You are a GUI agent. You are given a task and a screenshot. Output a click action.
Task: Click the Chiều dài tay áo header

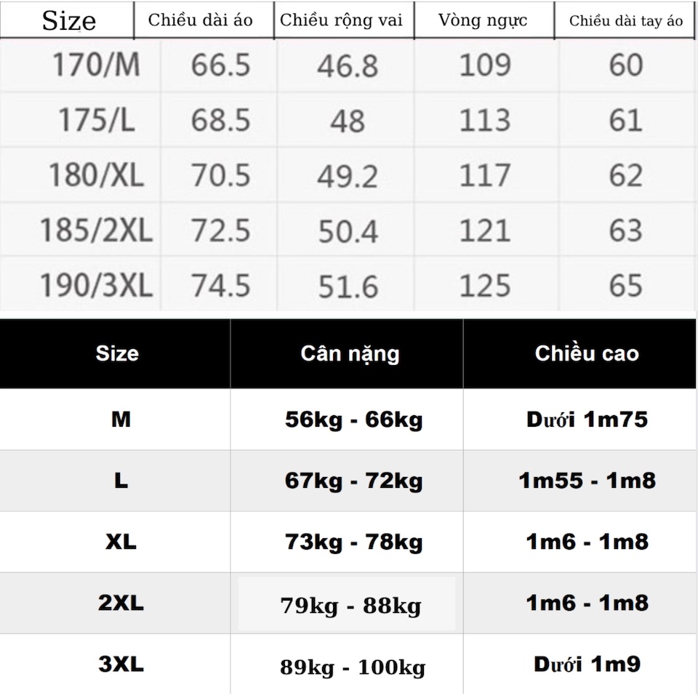point(626,20)
